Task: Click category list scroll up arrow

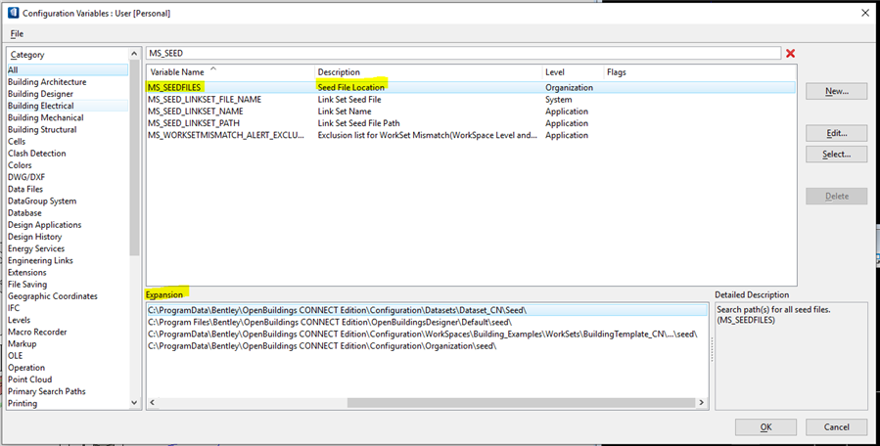Action: coord(134,54)
